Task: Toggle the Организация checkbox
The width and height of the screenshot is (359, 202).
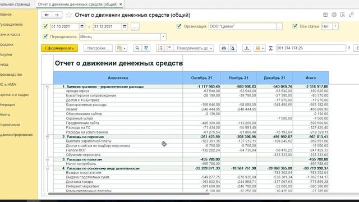Action: 179,26
